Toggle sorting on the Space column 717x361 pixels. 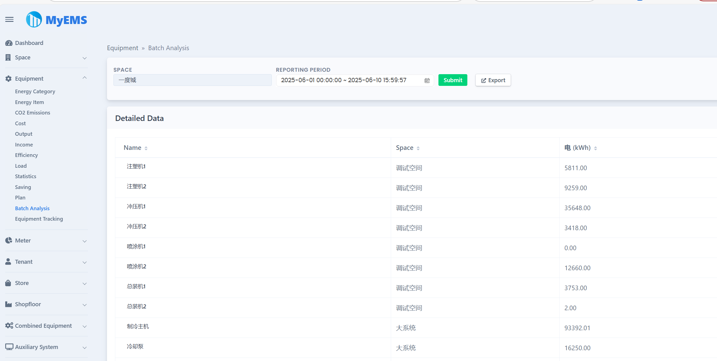[419, 148]
